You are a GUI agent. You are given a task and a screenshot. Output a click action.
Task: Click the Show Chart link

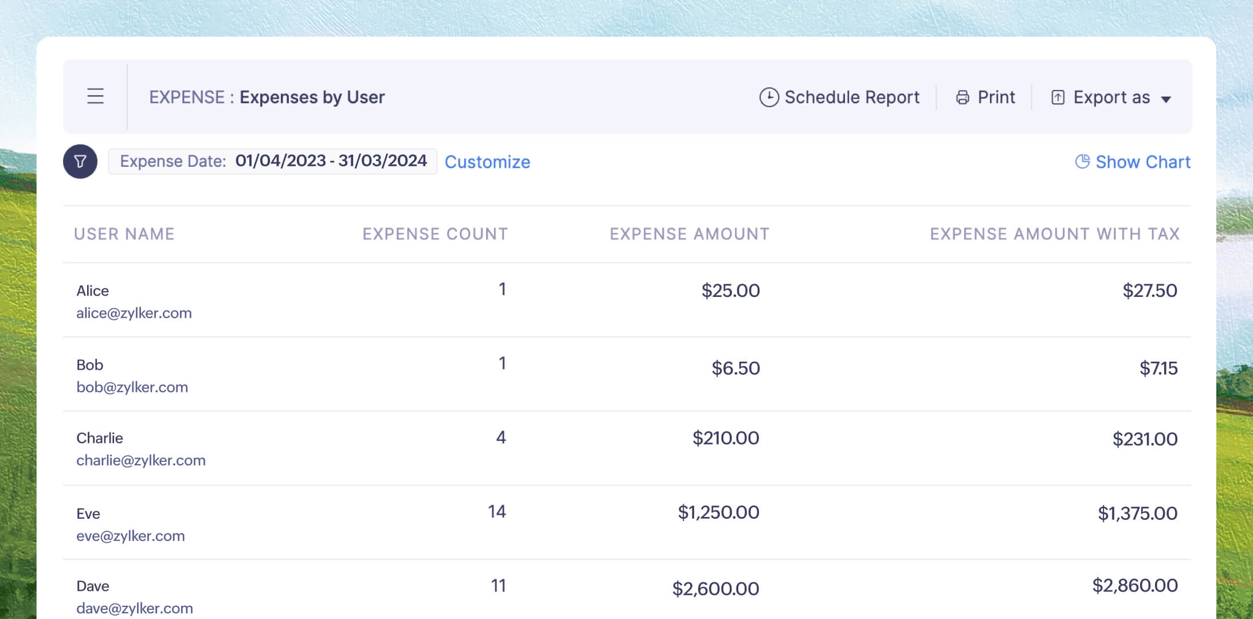[x=1142, y=162]
